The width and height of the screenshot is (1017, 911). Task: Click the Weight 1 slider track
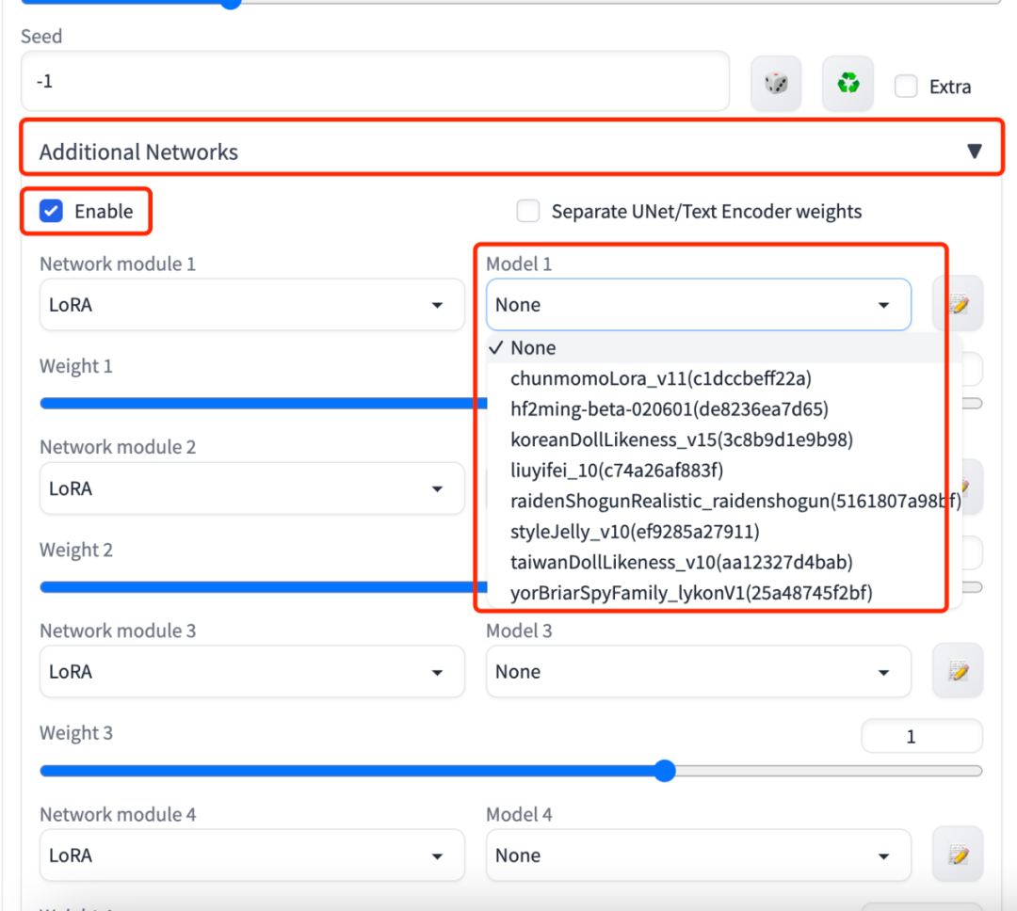point(263,404)
